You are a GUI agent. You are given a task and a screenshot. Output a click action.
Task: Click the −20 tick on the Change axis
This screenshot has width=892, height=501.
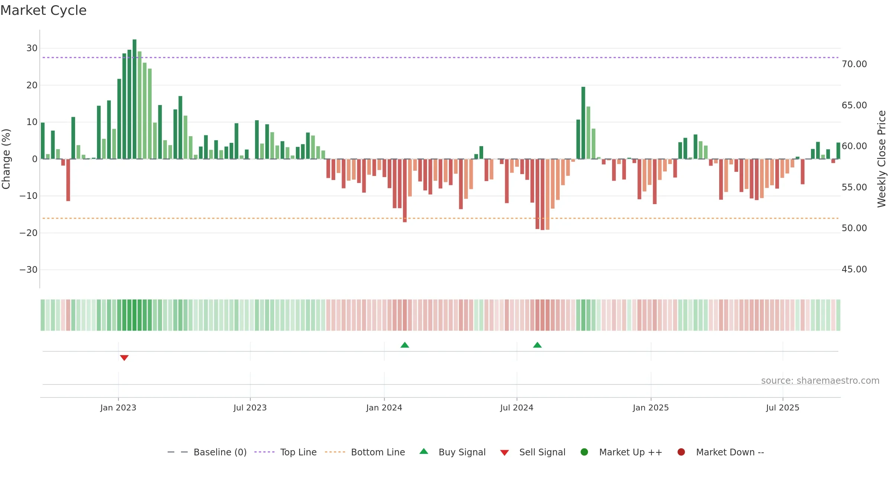pyautogui.click(x=29, y=233)
